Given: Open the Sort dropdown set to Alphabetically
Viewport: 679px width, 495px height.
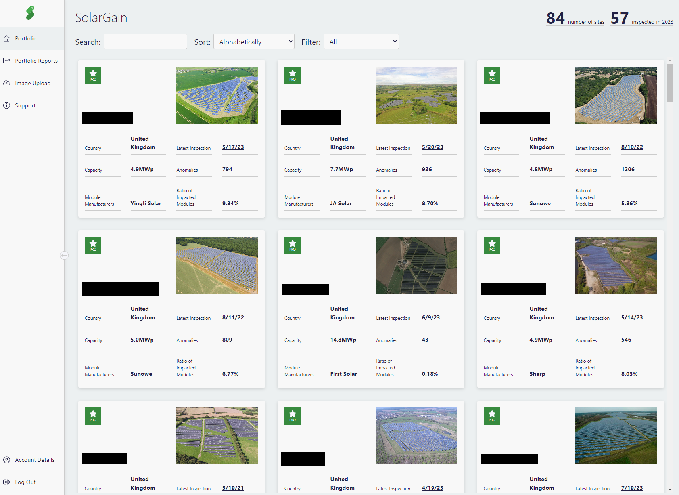Looking at the screenshot, I should [x=254, y=42].
